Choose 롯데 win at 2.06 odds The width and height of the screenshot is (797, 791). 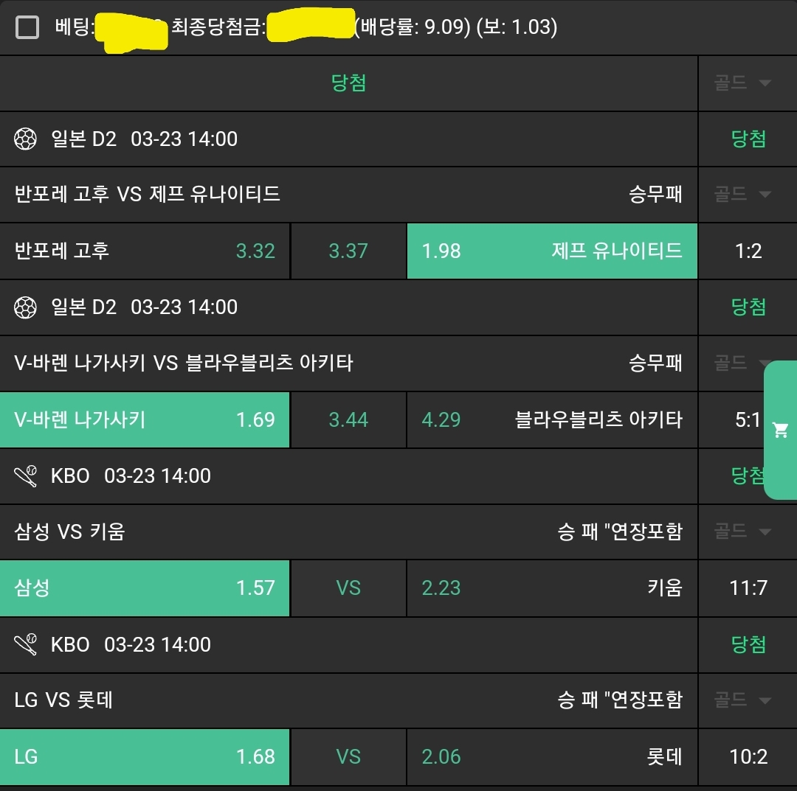tap(552, 756)
